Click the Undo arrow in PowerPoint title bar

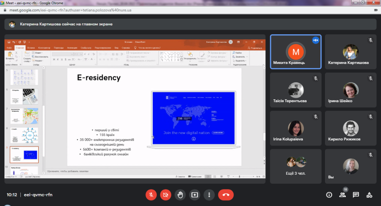point(13,42)
